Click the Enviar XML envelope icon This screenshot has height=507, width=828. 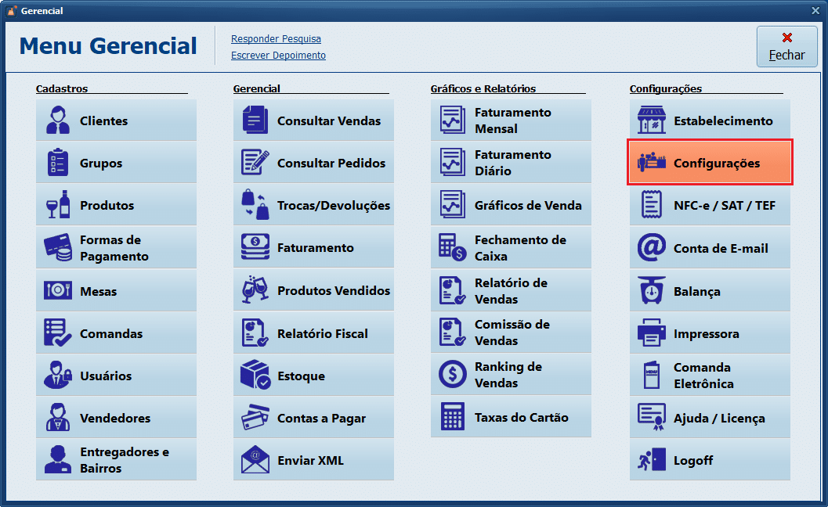pos(256,460)
